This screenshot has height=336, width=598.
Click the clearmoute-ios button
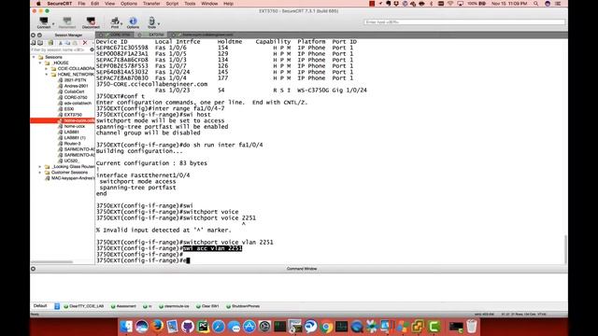click(x=174, y=306)
